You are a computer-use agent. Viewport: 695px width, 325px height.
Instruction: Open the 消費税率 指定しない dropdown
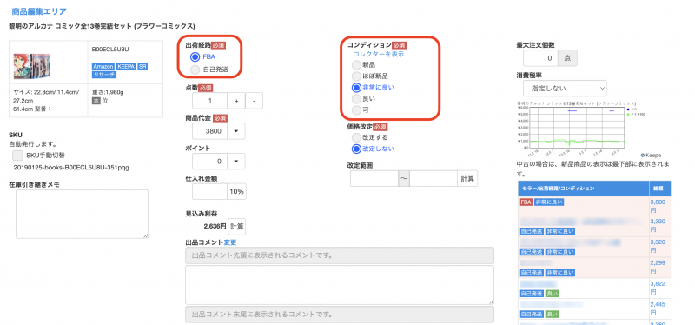[x=565, y=89]
